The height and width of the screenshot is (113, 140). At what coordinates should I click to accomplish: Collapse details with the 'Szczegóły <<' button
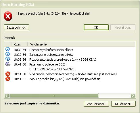(16, 27)
